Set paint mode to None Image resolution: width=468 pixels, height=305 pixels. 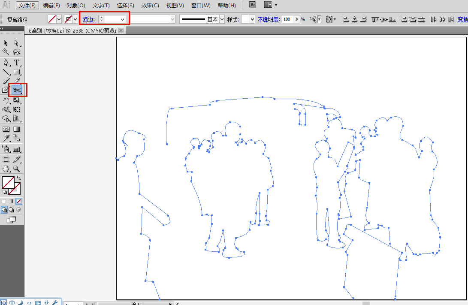point(19,201)
